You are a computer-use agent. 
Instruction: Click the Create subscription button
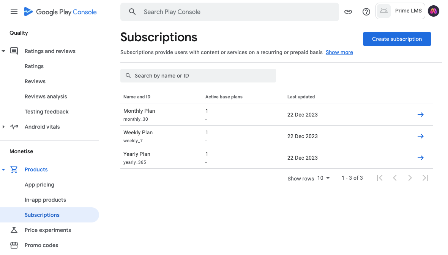(x=397, y=39)
